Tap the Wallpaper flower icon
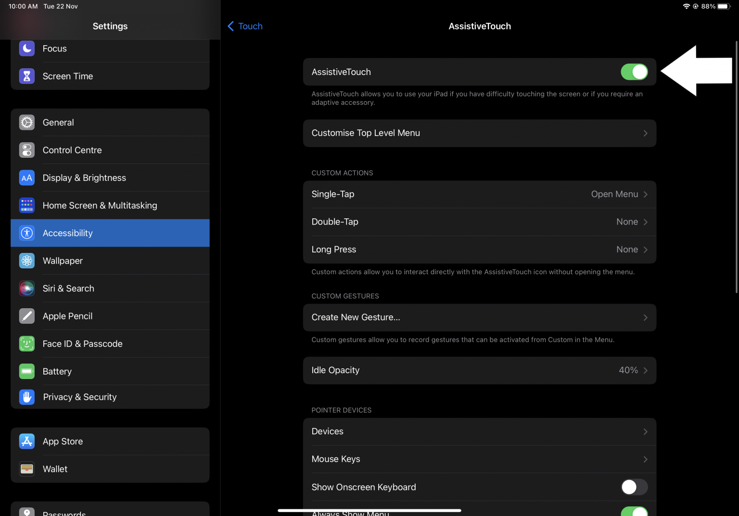This screenshot has width=739, height=516. (27, 261)
